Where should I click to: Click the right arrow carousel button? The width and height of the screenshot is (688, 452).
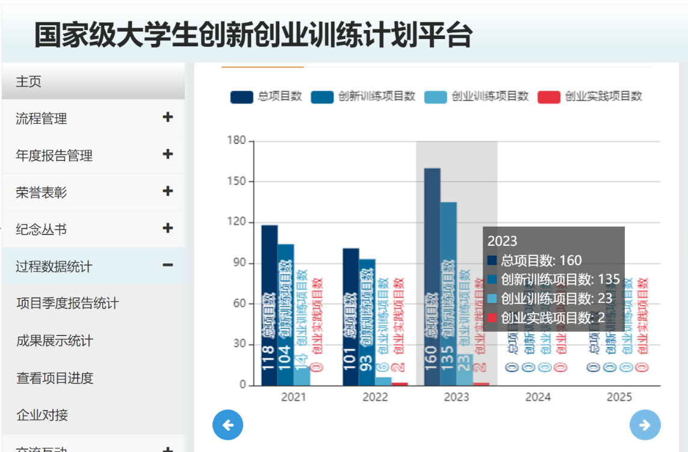click(x=645, y=425)
